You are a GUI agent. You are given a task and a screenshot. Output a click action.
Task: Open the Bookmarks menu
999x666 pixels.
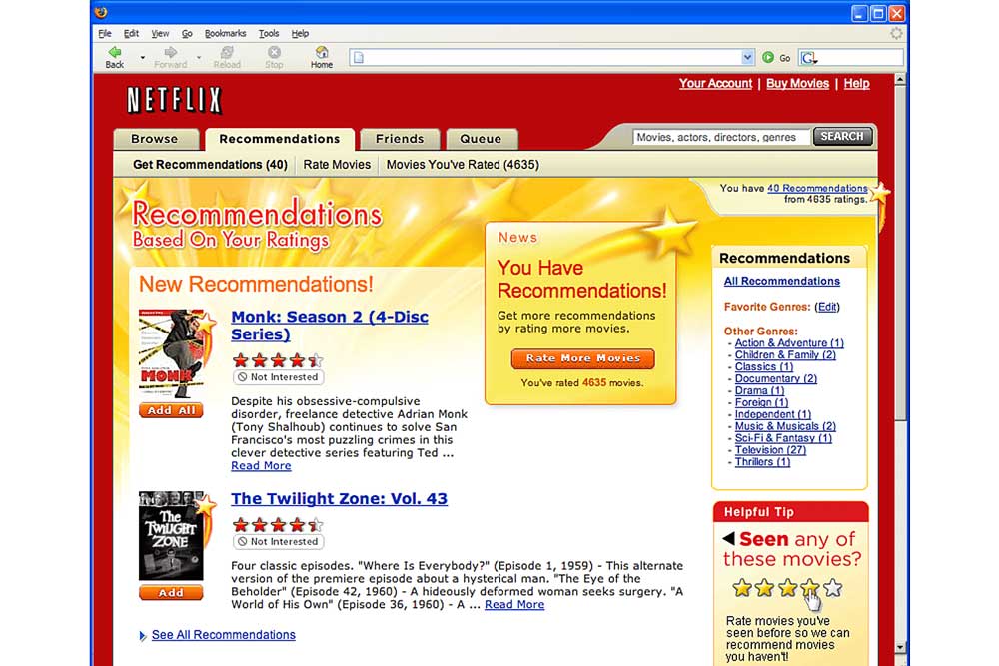pos(226,33)
